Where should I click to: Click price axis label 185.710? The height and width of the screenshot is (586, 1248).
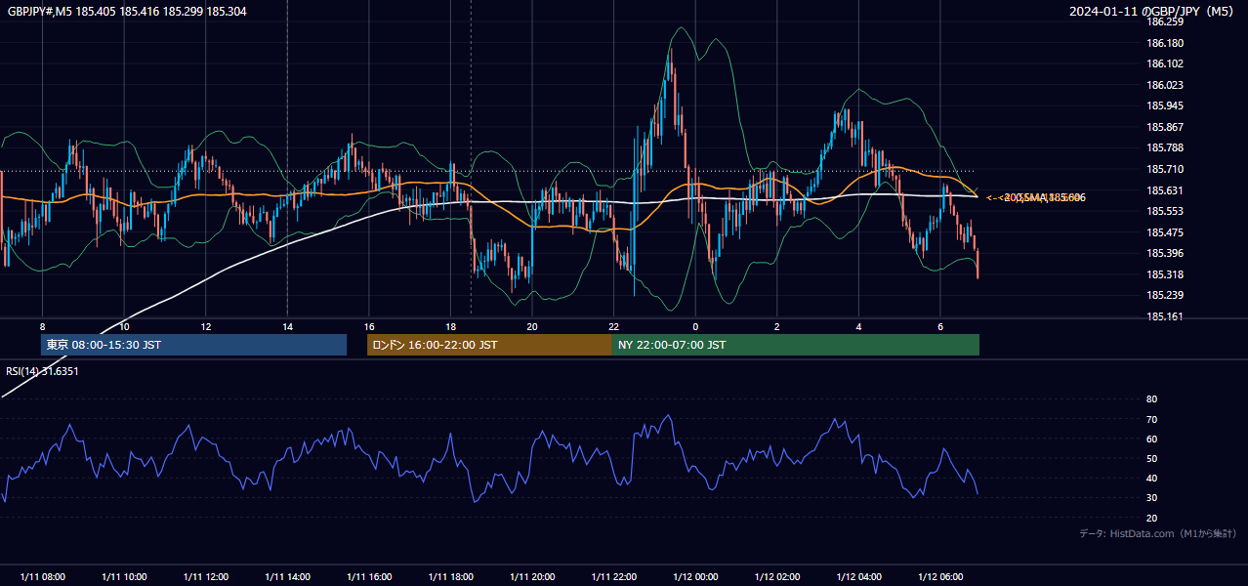coord(1164,169)
